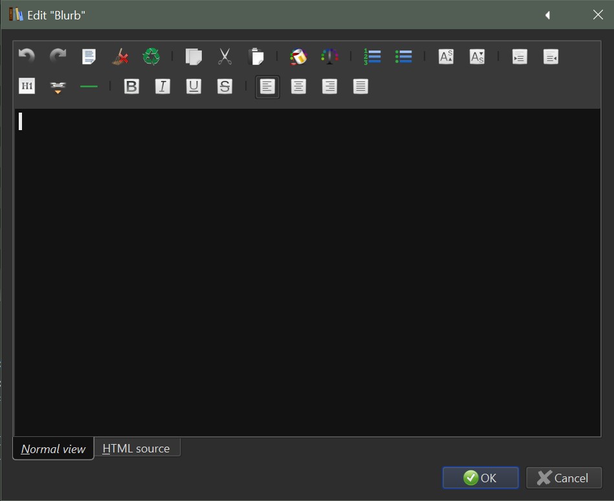This screenshot has width=614, height=501.
Task: Insert an ordered numbered list
Action: pyautogui.click(x=372, y=56)
